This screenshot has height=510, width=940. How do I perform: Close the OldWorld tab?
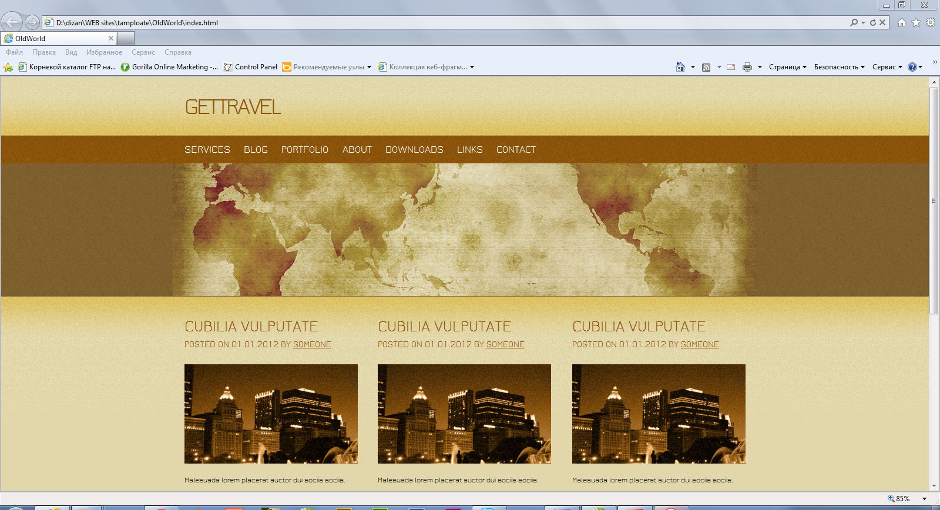110,38
